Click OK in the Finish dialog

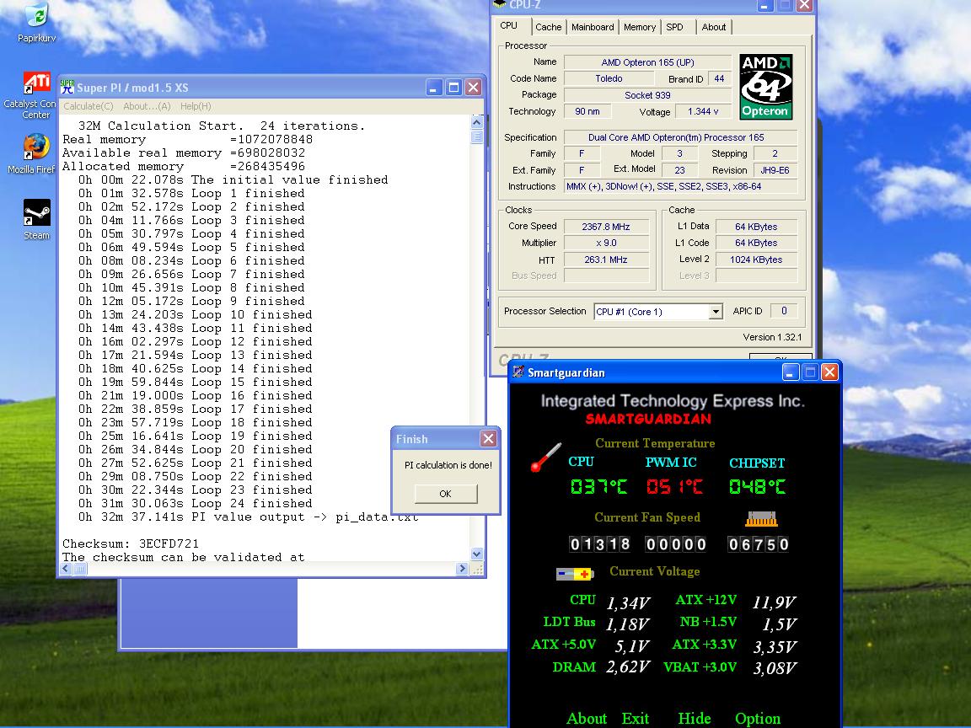[x=445, y=494]
